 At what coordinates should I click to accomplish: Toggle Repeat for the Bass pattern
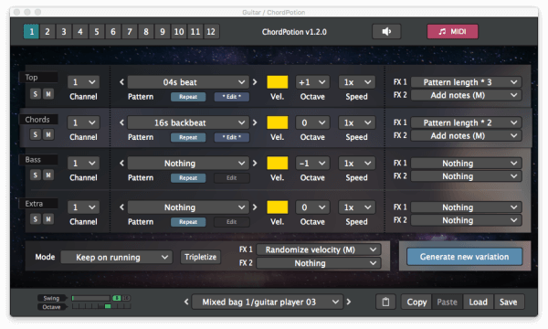click(x=188, y=178)
